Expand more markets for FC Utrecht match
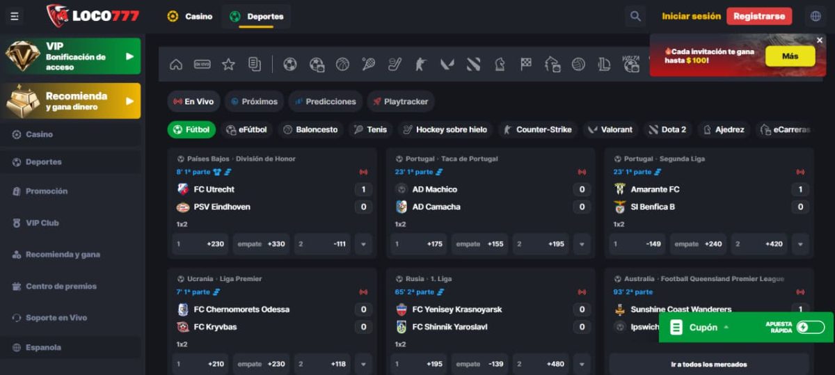This screenshot has height=375, width=835. pos(363,244)
